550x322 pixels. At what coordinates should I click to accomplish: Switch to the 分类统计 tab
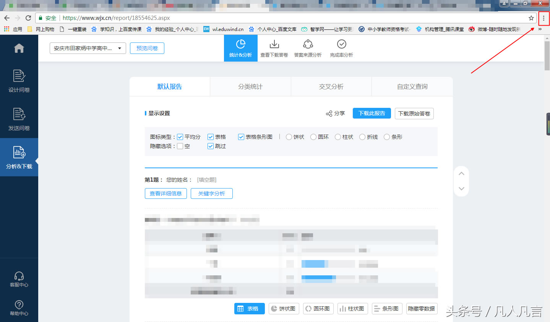pos(250,87)
